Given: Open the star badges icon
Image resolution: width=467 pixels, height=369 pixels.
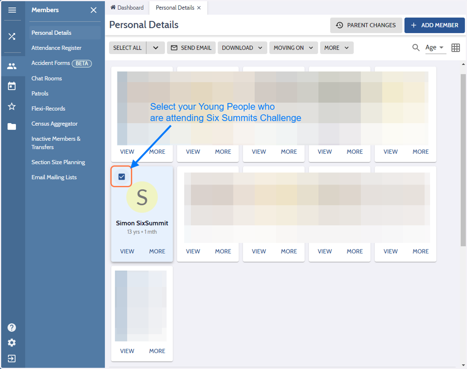Looking at the screenshot, I should pos(12,106).
